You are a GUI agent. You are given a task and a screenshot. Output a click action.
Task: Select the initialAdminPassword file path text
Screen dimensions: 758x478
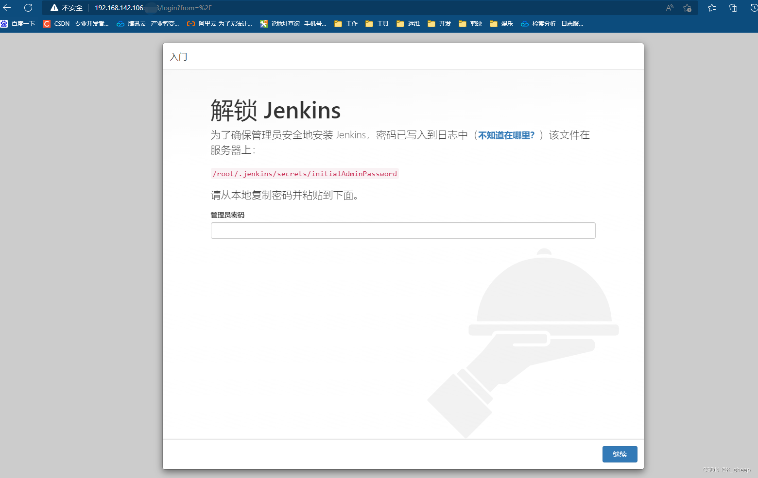[305, 174]
